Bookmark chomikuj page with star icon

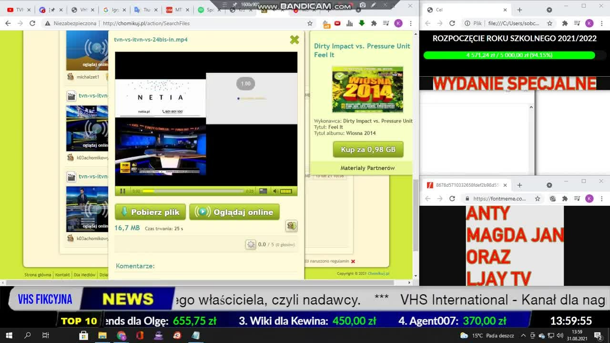click(x=310, y=23)
